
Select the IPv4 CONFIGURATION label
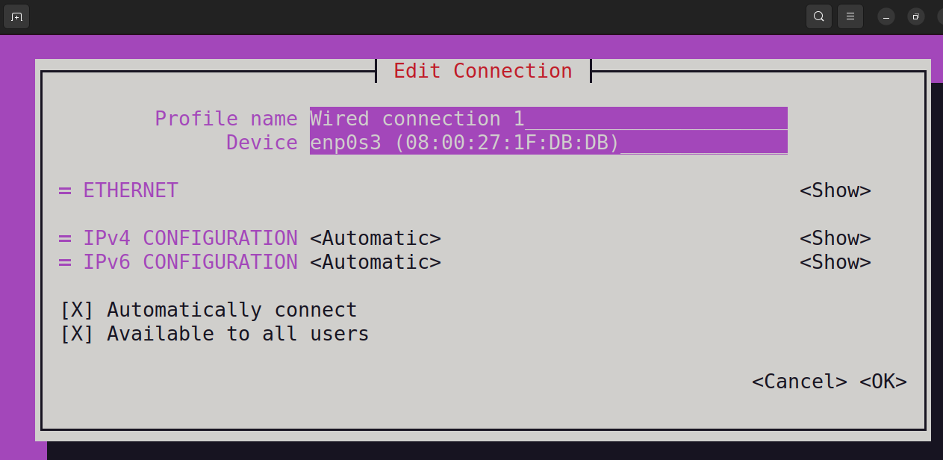190,238
